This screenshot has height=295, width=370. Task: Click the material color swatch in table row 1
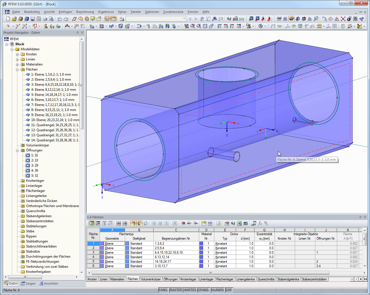click(201, 243)
